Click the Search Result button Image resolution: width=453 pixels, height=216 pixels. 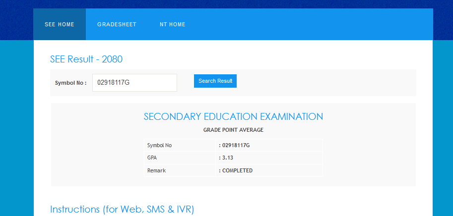pyautogui.click(x=215, y=81)
